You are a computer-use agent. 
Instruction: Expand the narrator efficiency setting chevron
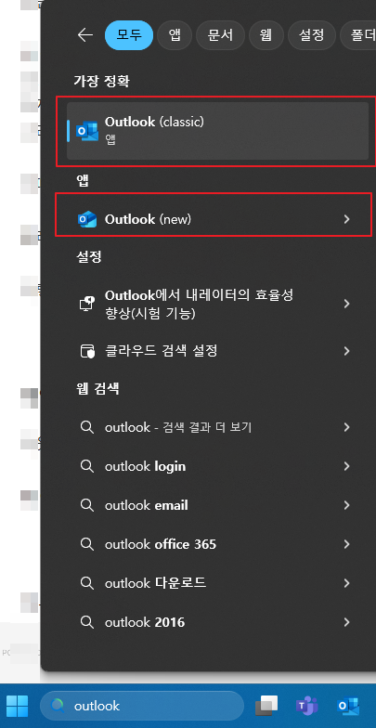point(346,305)
